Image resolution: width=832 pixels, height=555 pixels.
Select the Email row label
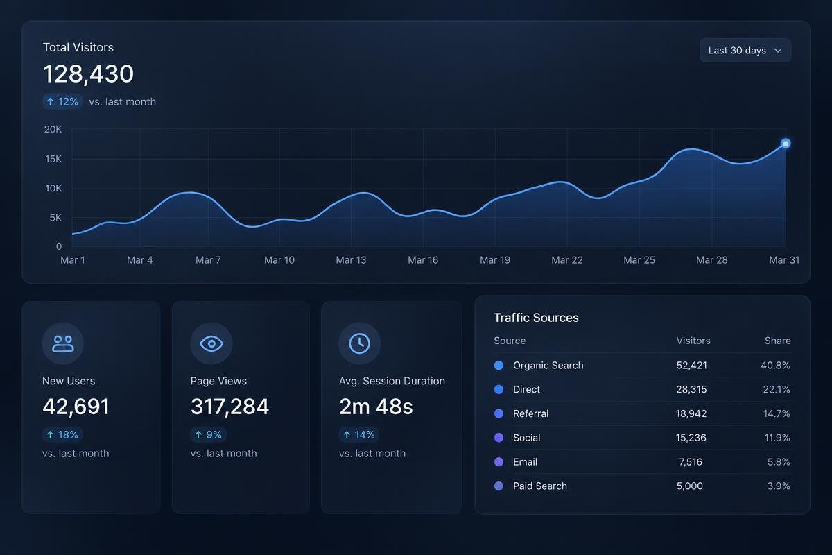(526, 462)
